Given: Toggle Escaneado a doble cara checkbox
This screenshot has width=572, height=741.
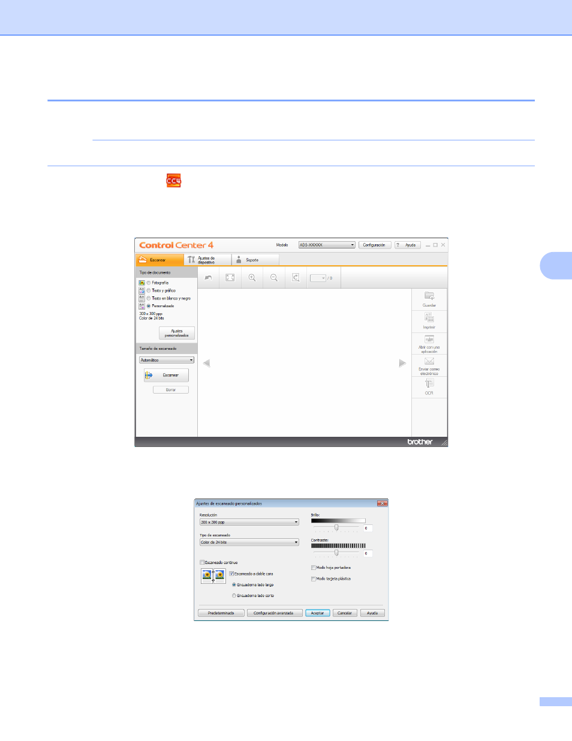Looking at the screenshot, I should 231,574.
